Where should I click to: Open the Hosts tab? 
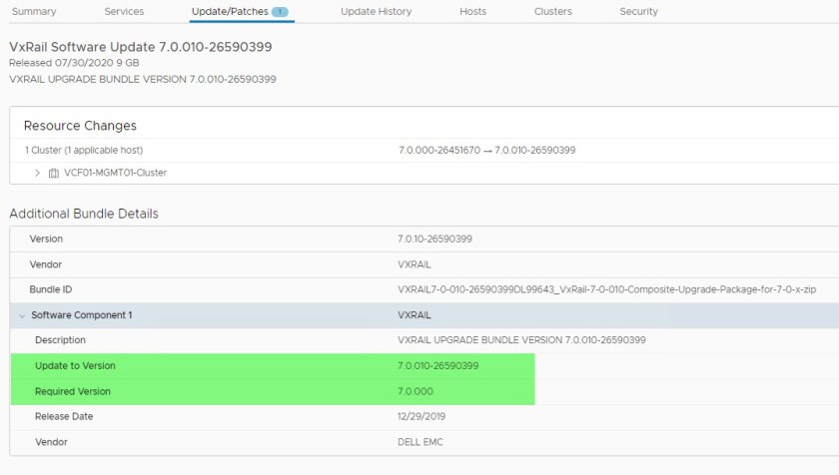(x=472, y=12)
